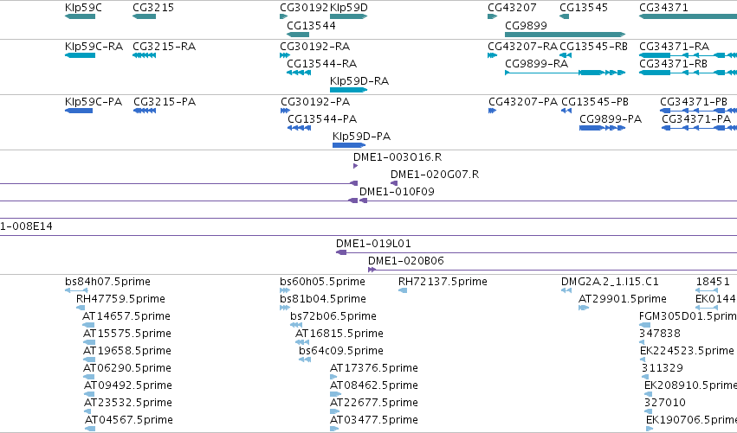The image size is (737, 433).
Task: Click the Klp59D gene arrow glyph
Action: (x=348, y=16)
